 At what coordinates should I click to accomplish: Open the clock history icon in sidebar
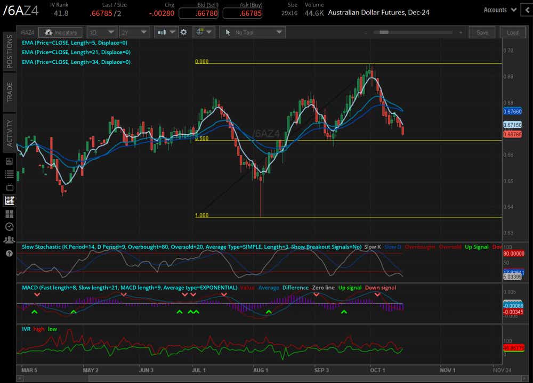(9, 227)
